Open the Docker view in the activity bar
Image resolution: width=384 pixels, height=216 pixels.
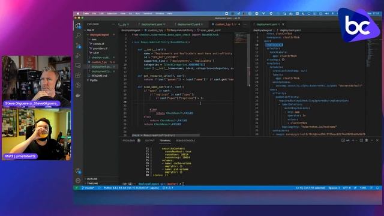[x=78, y=95]
